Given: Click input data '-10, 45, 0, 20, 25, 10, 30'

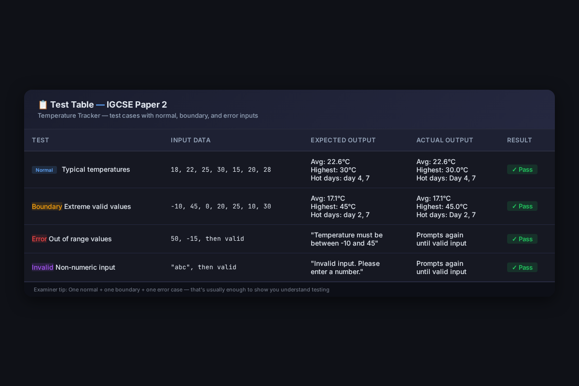Looking at the screenshot, I should [x=221, y=207].
